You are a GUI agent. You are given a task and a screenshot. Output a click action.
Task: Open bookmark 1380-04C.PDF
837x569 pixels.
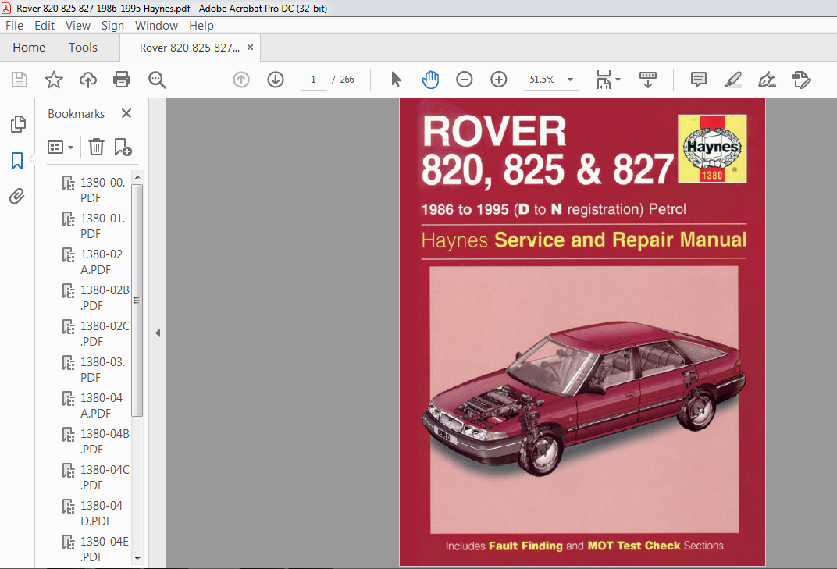pyautogui.click(x=96, y=477)
